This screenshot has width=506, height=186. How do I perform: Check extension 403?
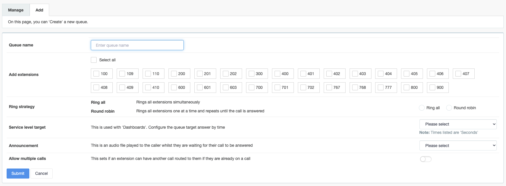pos(355,74)
